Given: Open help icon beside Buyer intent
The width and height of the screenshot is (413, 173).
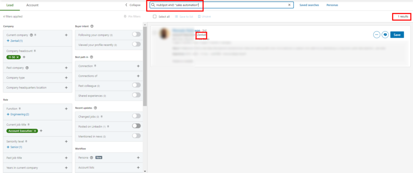Looking at the screenshot, I should pos(92,26).
